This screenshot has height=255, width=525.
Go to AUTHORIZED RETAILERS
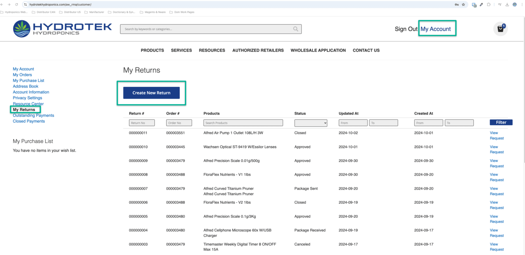258,50
